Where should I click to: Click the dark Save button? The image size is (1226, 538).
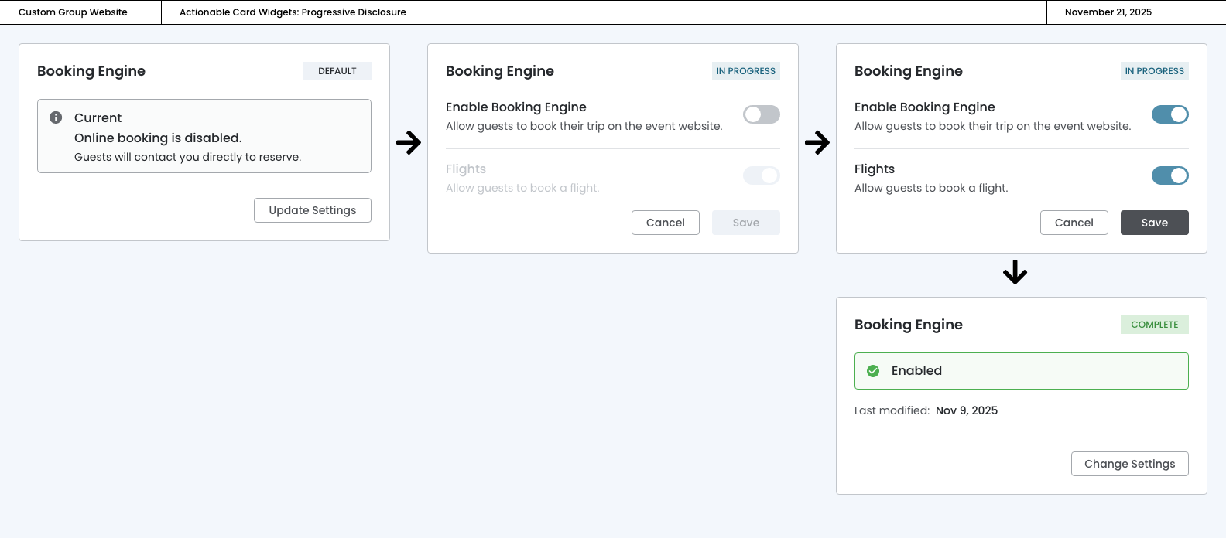click(1154, 223)
